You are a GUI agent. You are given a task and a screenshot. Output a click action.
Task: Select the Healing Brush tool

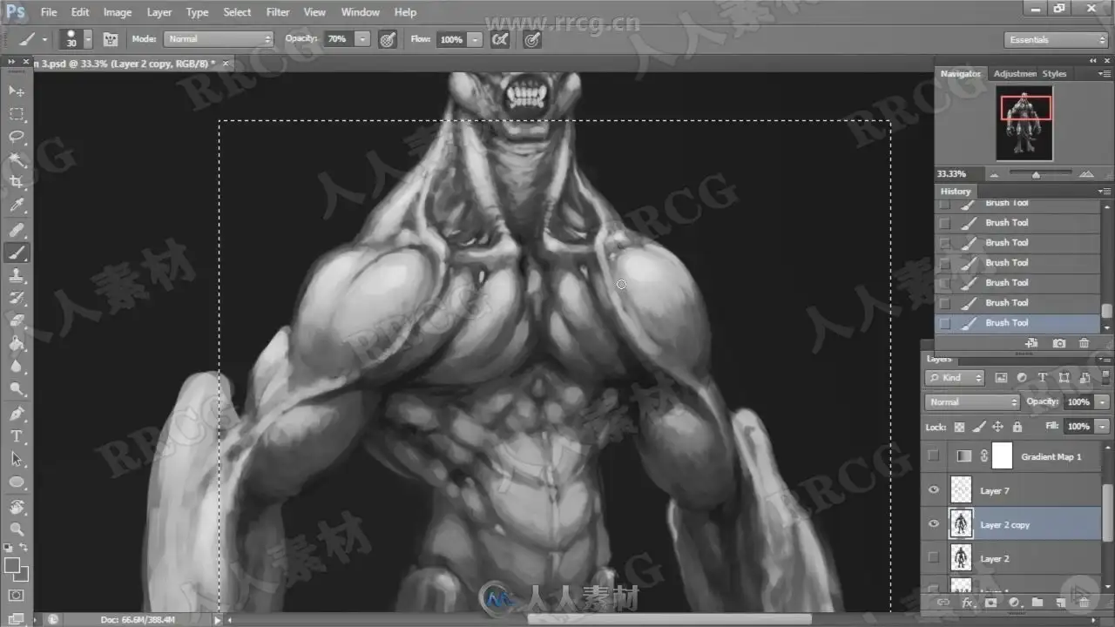click(x=17, y=231)
